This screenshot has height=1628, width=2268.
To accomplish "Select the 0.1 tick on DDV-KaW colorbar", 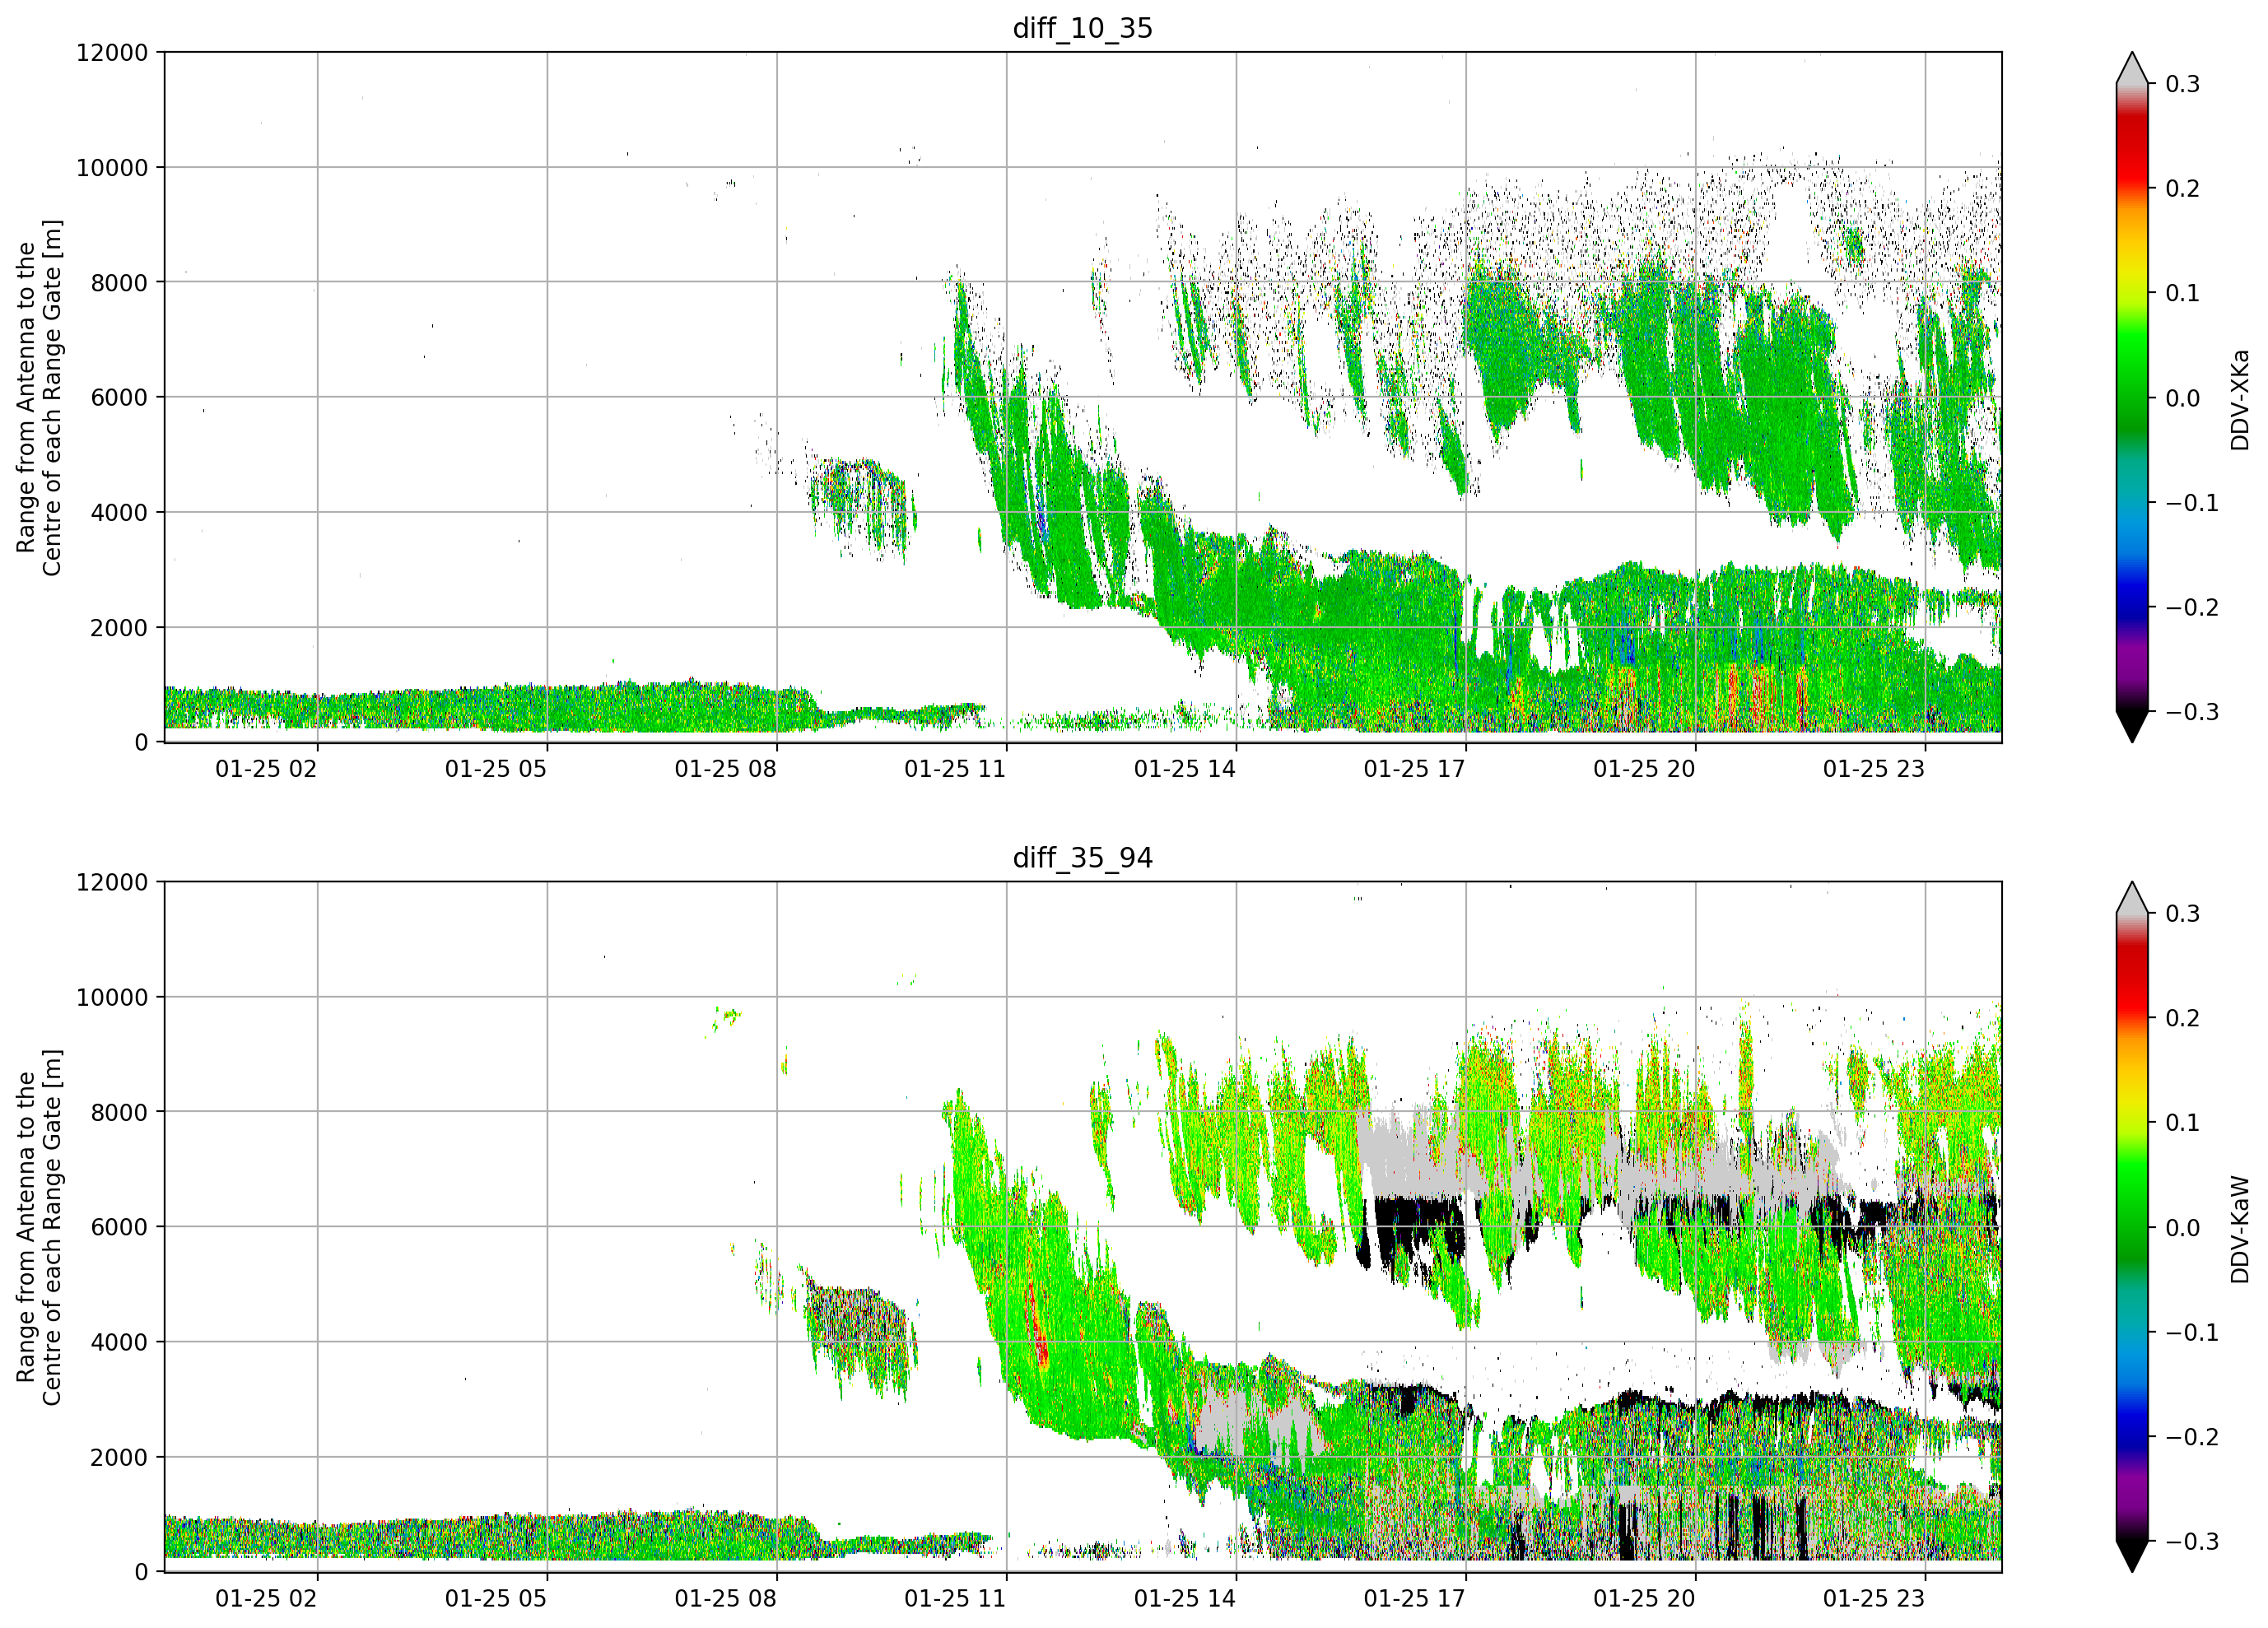I will (2182, 1123).
